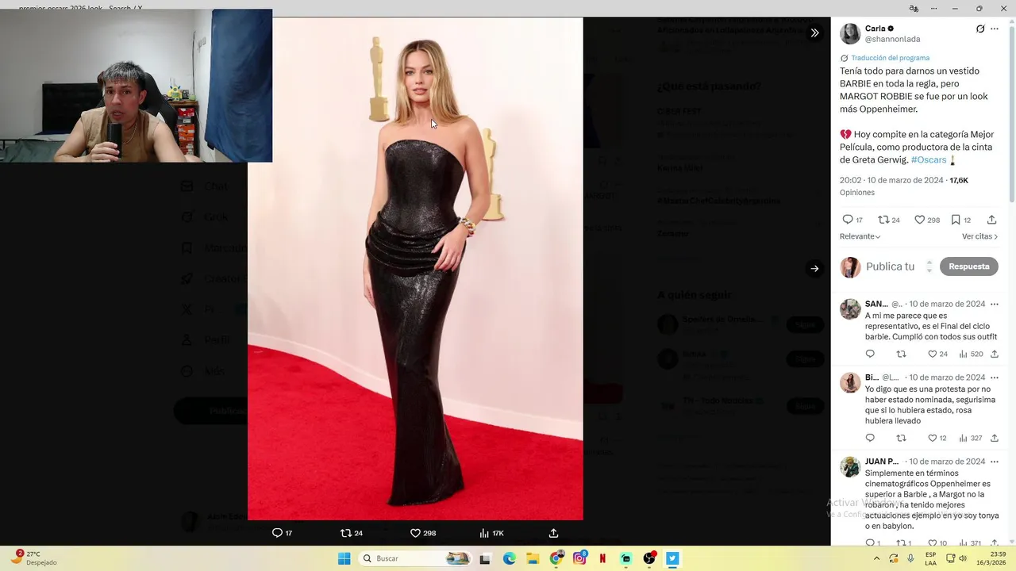Open three-dot menu on Bi... reply
1016x571 pixels.
click(994, 377)
